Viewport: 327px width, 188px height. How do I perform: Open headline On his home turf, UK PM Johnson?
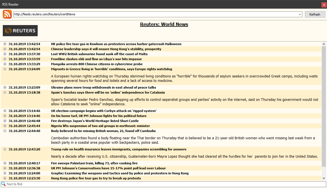tap(99, 116)
